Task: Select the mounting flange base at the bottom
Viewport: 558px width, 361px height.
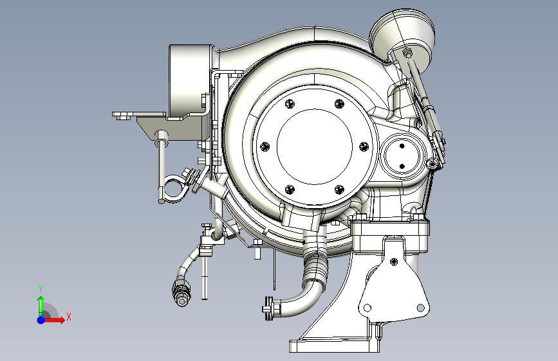Action: pos(334,346)
